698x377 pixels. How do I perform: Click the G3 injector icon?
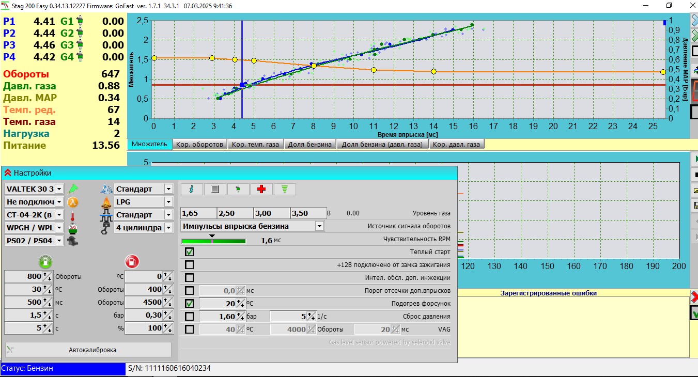(80, 45)
